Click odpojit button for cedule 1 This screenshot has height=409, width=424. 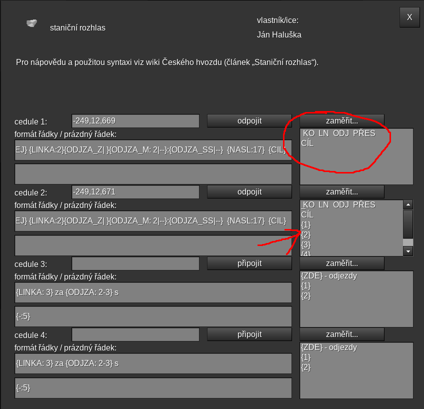point(249,121)
